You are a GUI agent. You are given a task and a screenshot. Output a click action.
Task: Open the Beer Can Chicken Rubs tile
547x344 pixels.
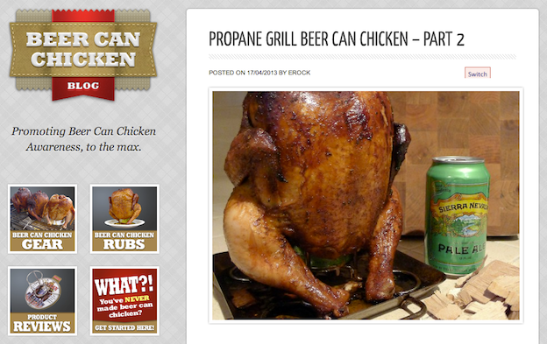click(x=124, y=219)
